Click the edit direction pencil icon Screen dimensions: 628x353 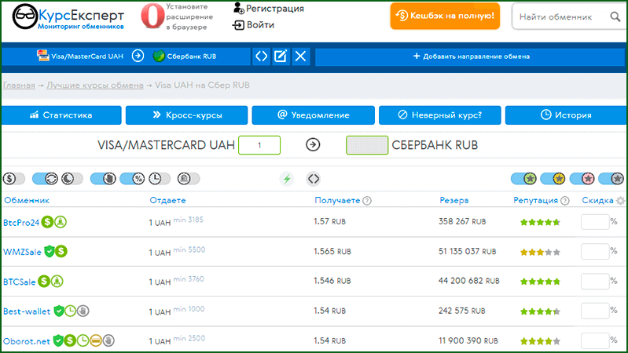[281, 56]
